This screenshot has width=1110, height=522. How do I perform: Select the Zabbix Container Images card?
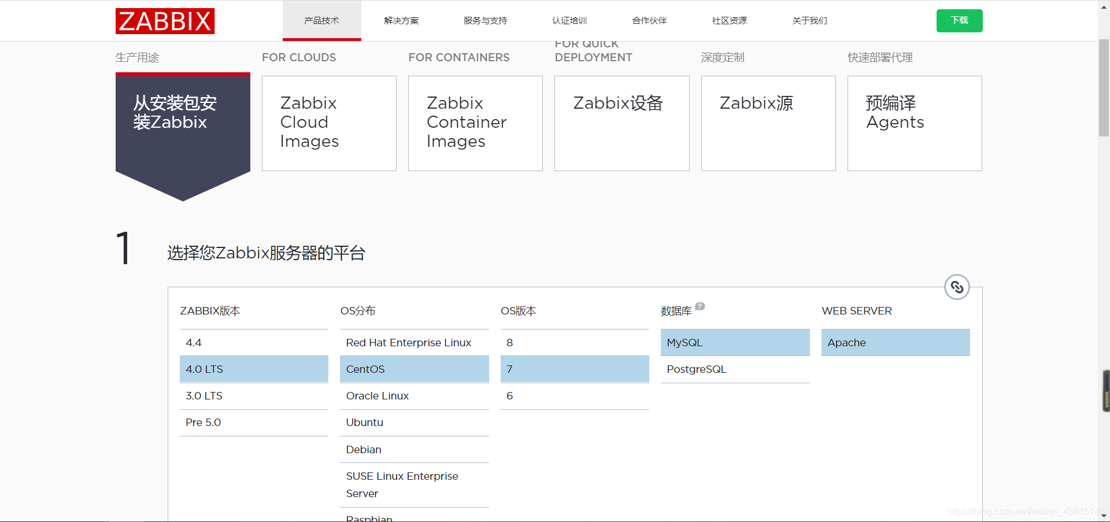[475, 123]
